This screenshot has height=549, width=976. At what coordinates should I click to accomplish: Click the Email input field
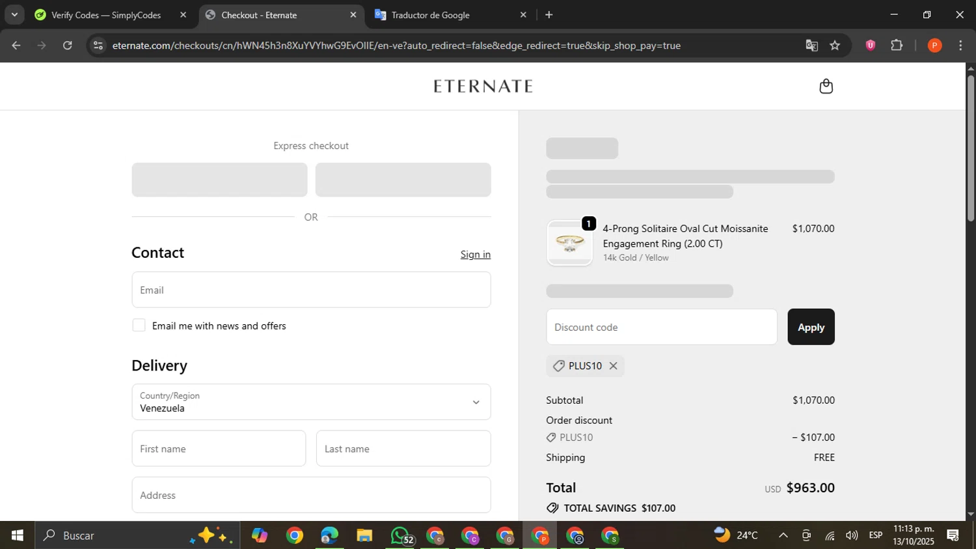pyautogui.click(x=311, y=290)
